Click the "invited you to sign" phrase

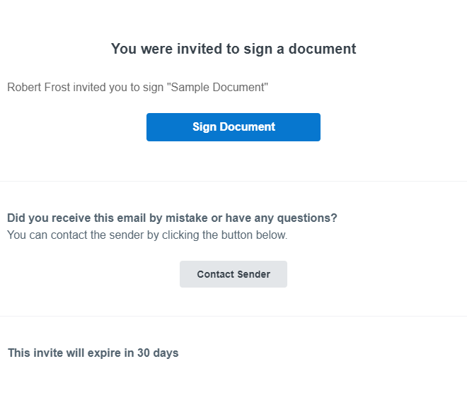coord(122,88)
